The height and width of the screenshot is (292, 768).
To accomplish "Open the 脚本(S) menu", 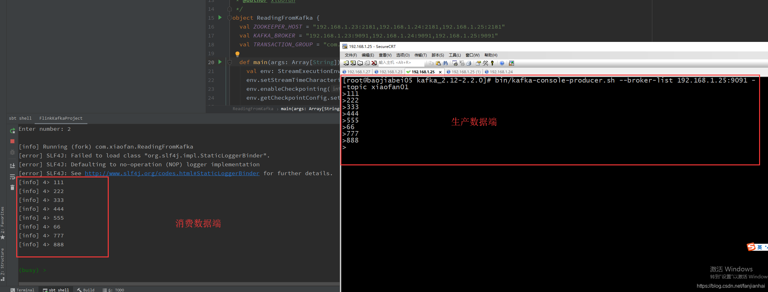I will point(438,55).
